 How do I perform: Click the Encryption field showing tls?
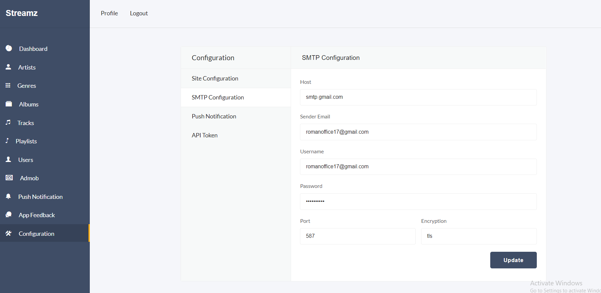pyautogui.click(x=479, y=236)
